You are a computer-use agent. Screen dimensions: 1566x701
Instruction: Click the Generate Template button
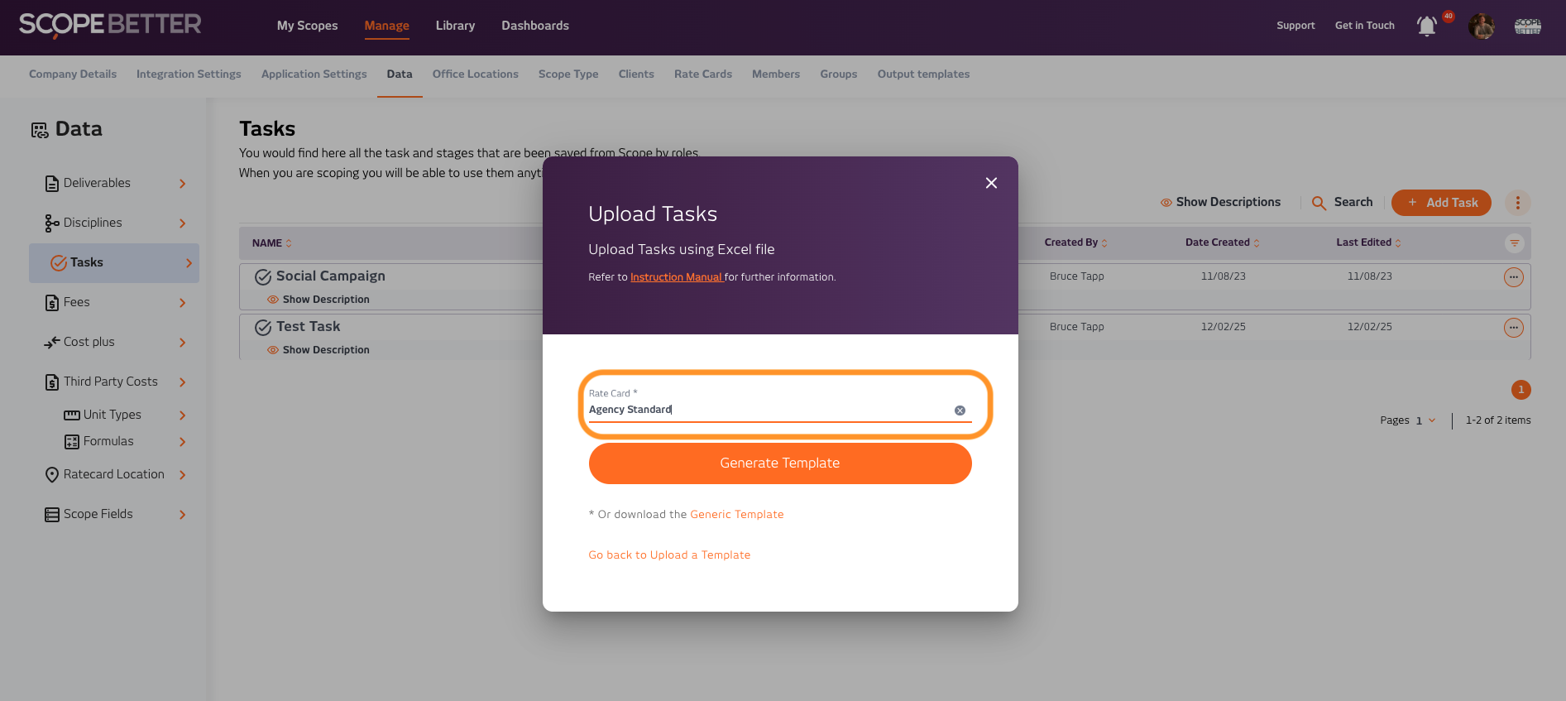click(779, 463)
